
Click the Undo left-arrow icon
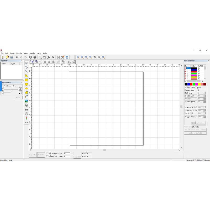coord(30,57)
